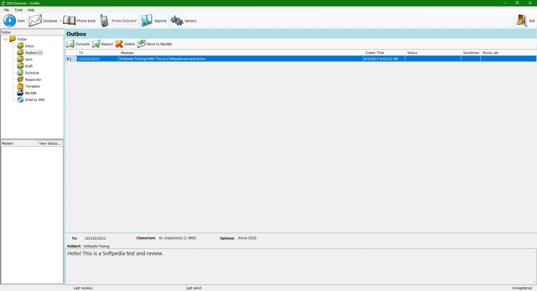537x291 pixels.
Task: Select the Inbox folder
Action: tap(29, 46)
